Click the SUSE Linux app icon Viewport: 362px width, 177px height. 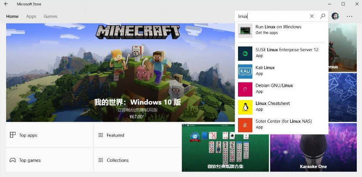coord(245,54)
